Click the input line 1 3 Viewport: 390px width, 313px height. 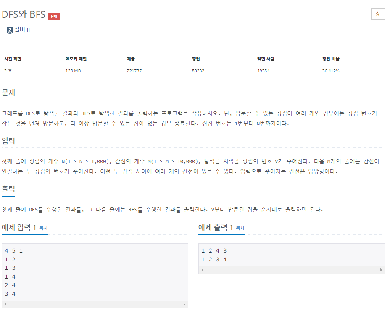click(10, 268)
